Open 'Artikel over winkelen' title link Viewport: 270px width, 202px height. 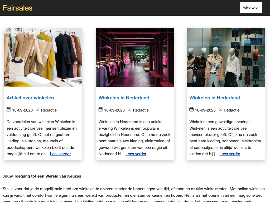(x=30, y=98)
